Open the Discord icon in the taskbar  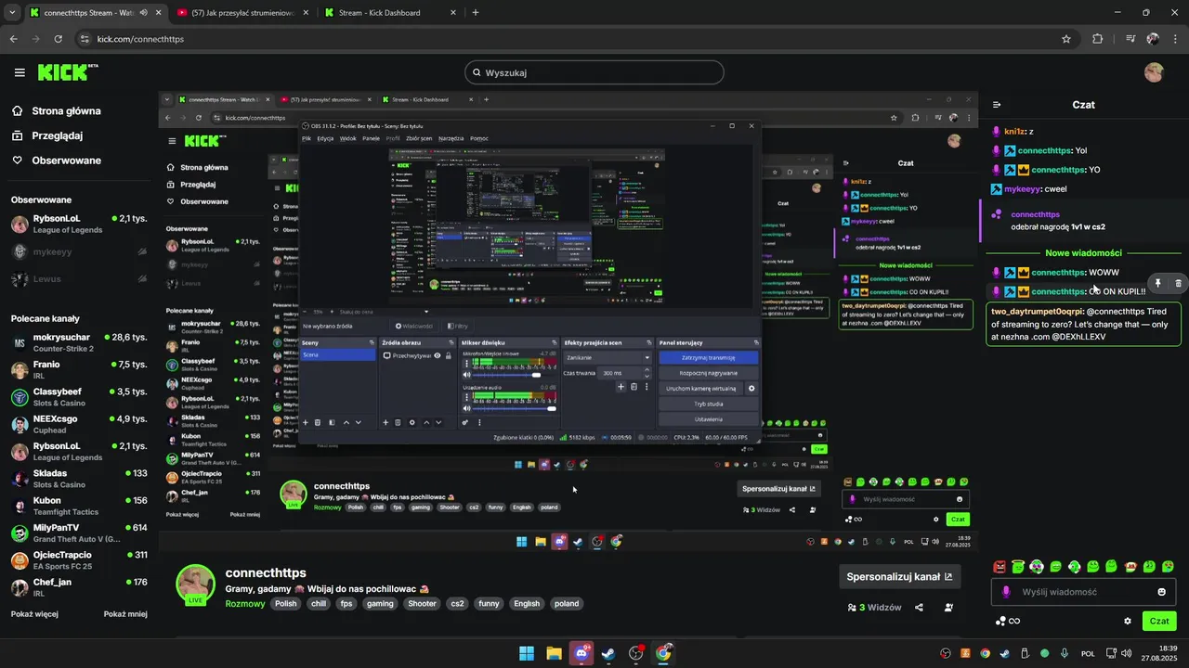tap(581, 653)
